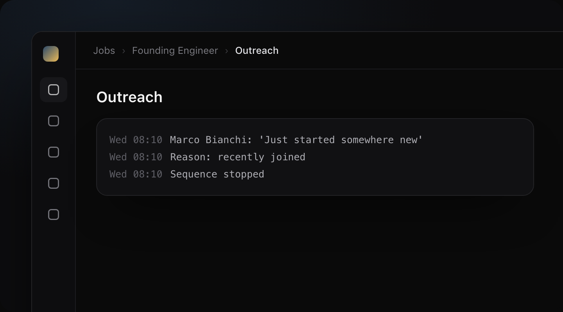
Task: Select the highlighted first sidebar icon
Action: coord(54,90)
